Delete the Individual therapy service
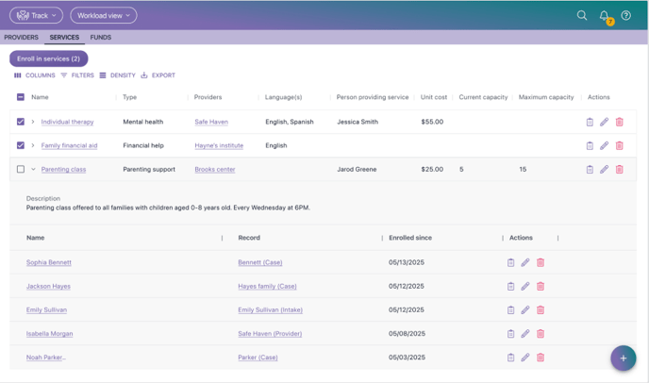 click(x=619, y=122)
